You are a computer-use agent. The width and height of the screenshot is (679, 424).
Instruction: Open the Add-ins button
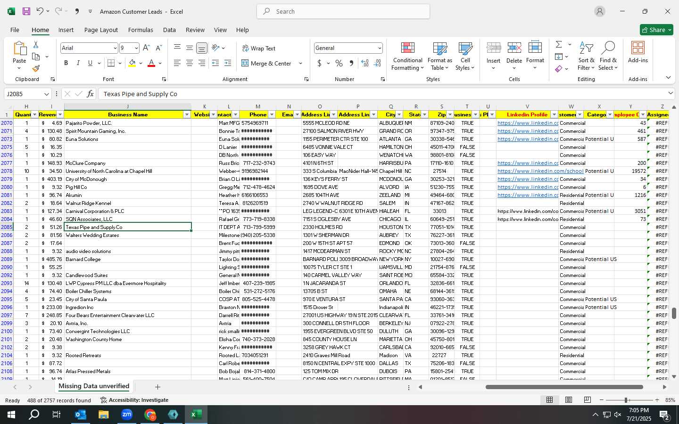tap(638, 53)
